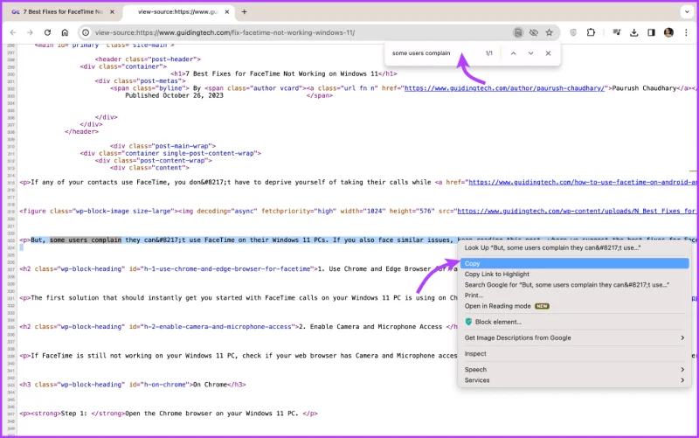The width and height of the screenshot is (699, 438).
Task: Click the 'Enable Camera and Microphone Access' heading line
Action: coord(239,326)
